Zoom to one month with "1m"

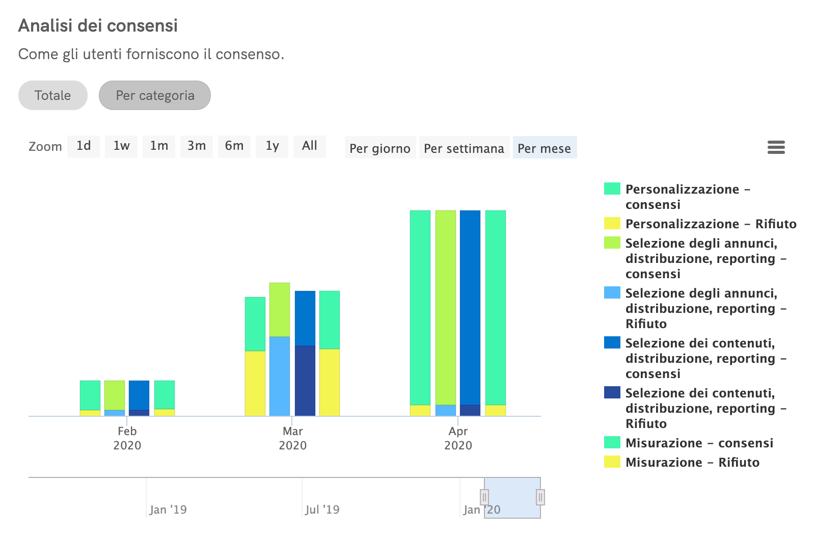[158, 146]
